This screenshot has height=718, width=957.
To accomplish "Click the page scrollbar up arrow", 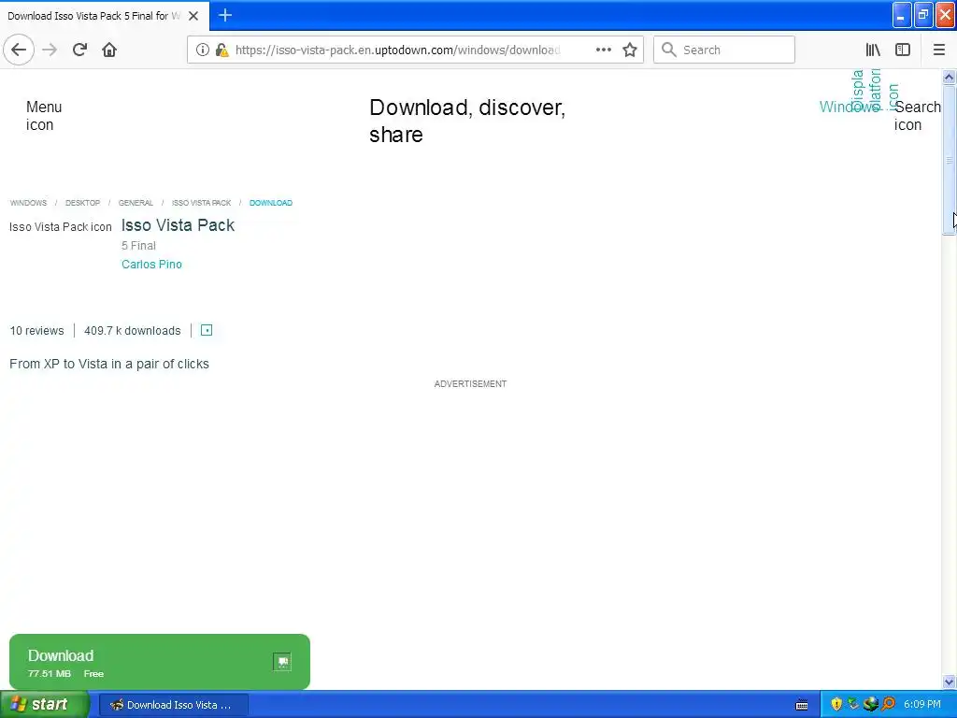I will 949,77.
